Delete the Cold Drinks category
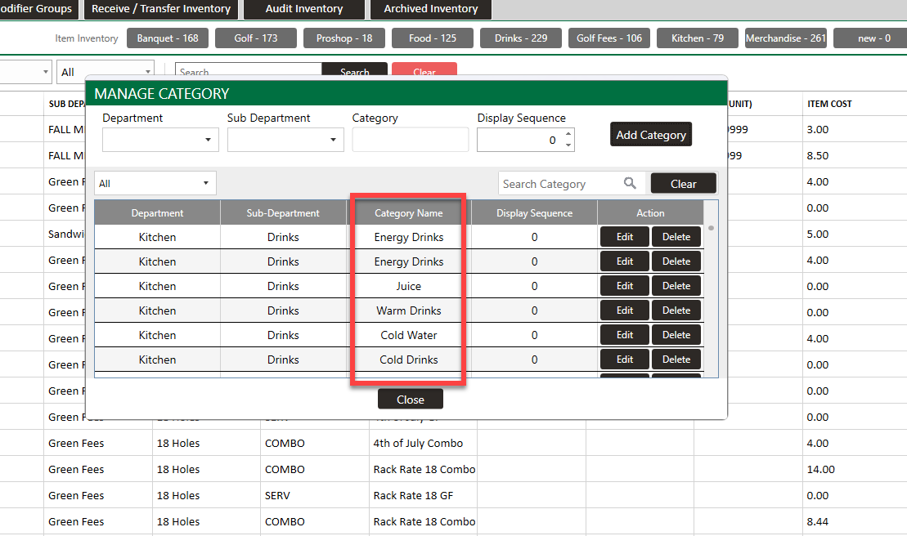Viewport: 907px width, 536px height. (676, 360)
